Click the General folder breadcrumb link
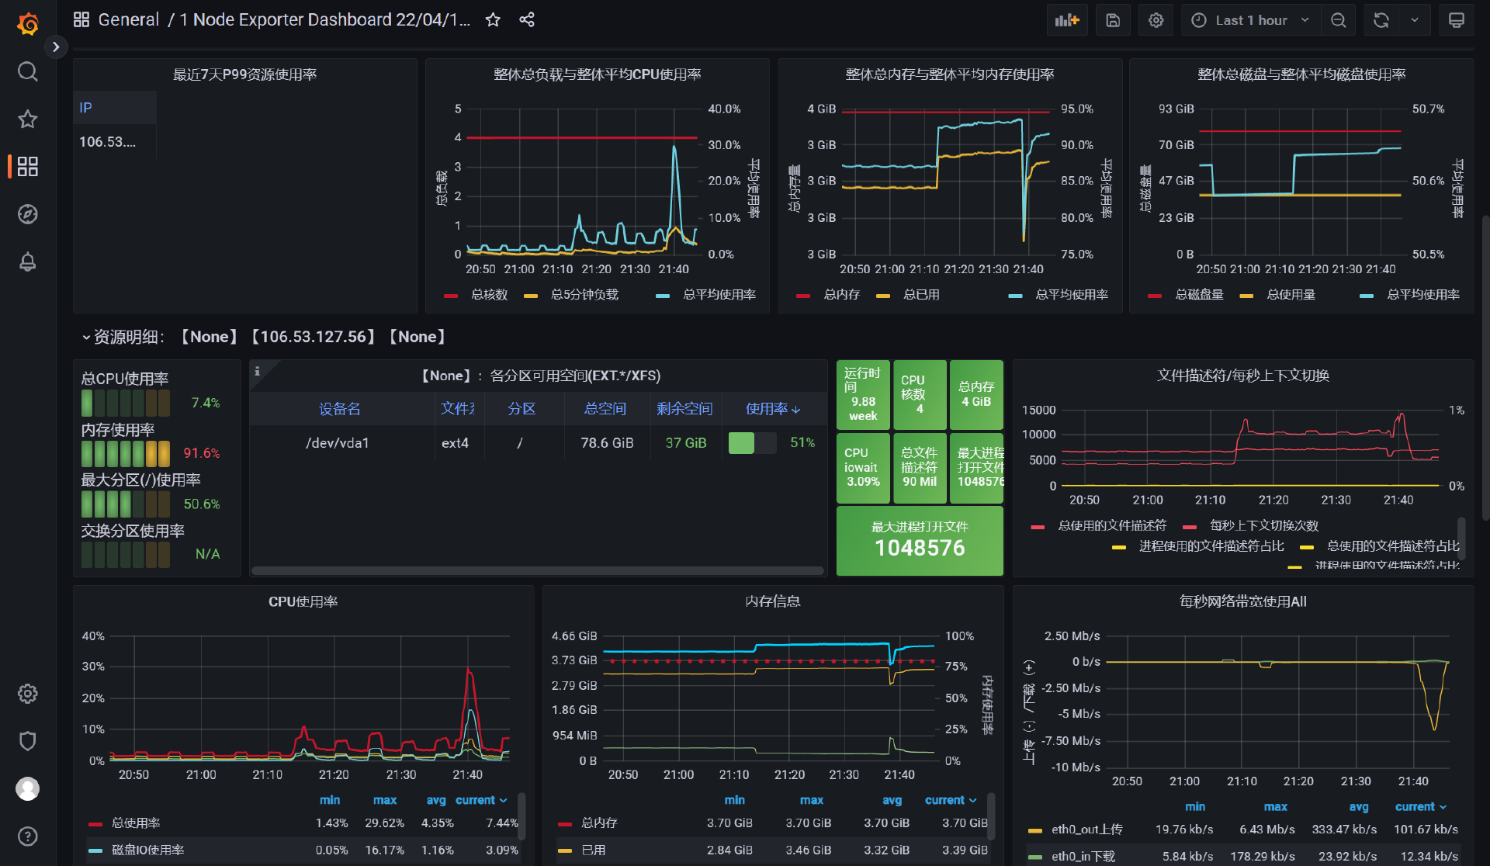Screen dimensions: 1490x866 128,20
